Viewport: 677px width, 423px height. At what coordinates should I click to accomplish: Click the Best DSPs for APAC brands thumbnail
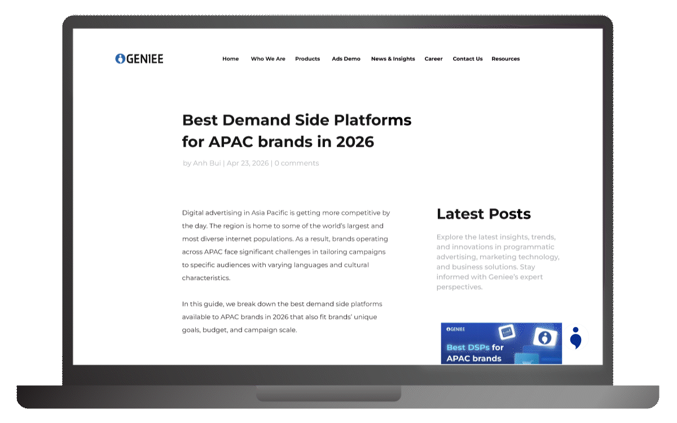tap(502, 343)
